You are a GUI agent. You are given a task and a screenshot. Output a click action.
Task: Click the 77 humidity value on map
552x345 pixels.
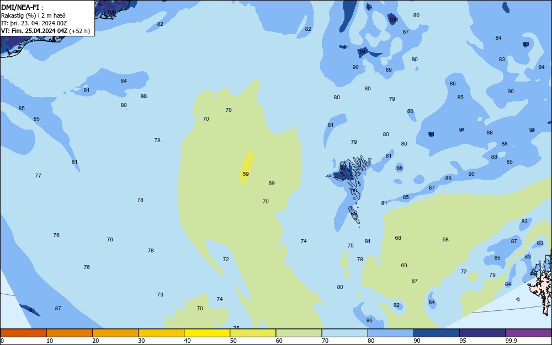point(38,176)
